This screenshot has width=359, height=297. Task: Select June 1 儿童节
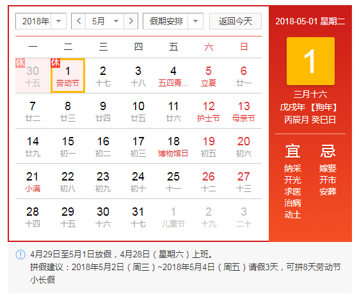click(x=173, y=217)
